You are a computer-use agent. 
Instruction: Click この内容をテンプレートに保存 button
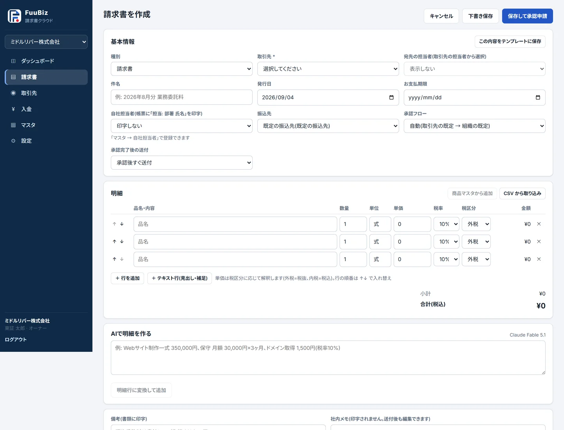click(510, 41)
